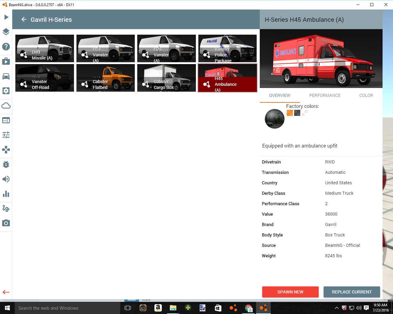Open the photo mode camera icon
This screenshot has width=393, height=314.
[6, 223]
